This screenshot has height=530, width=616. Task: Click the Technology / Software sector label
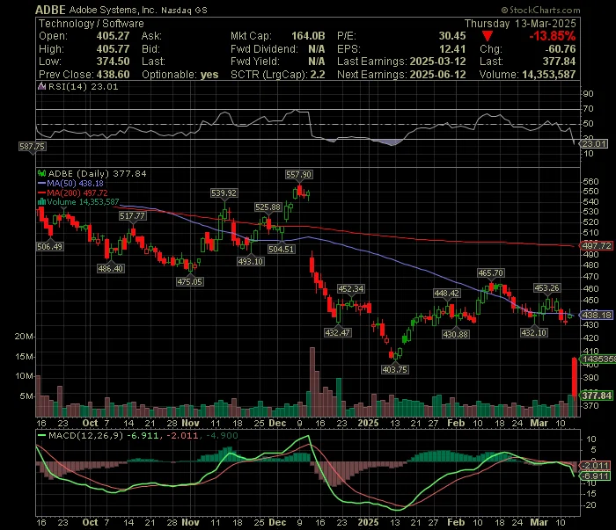(x=92, y=24)
